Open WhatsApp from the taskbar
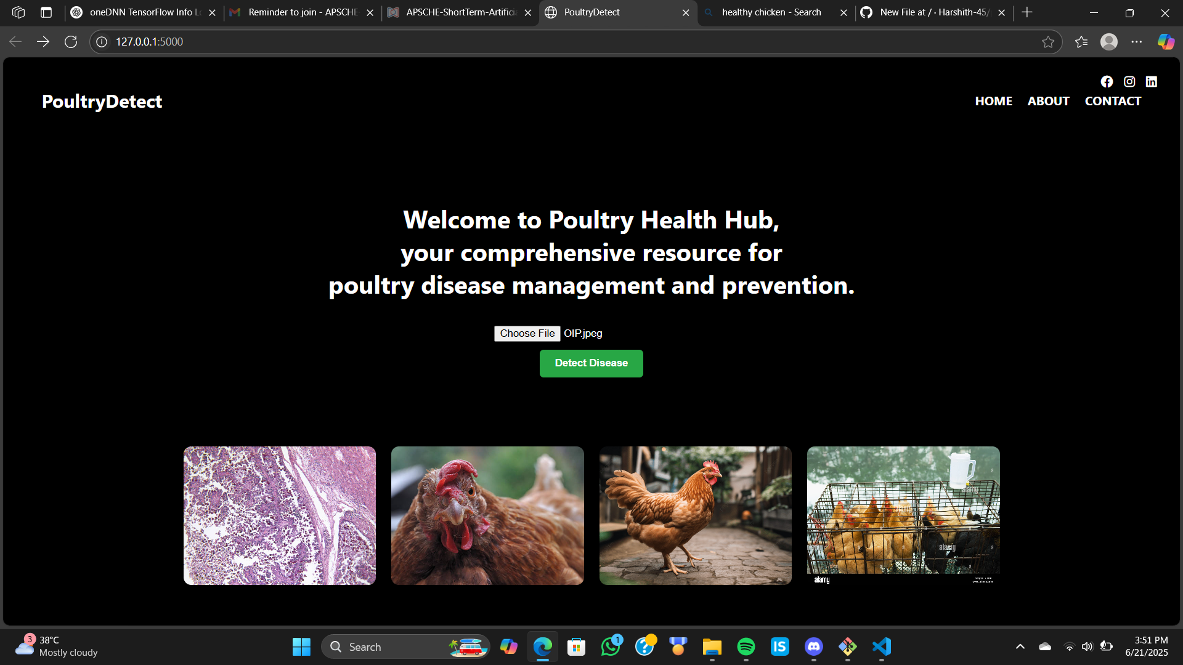This screenshot has width=1183, height=665. pos(611,647)
